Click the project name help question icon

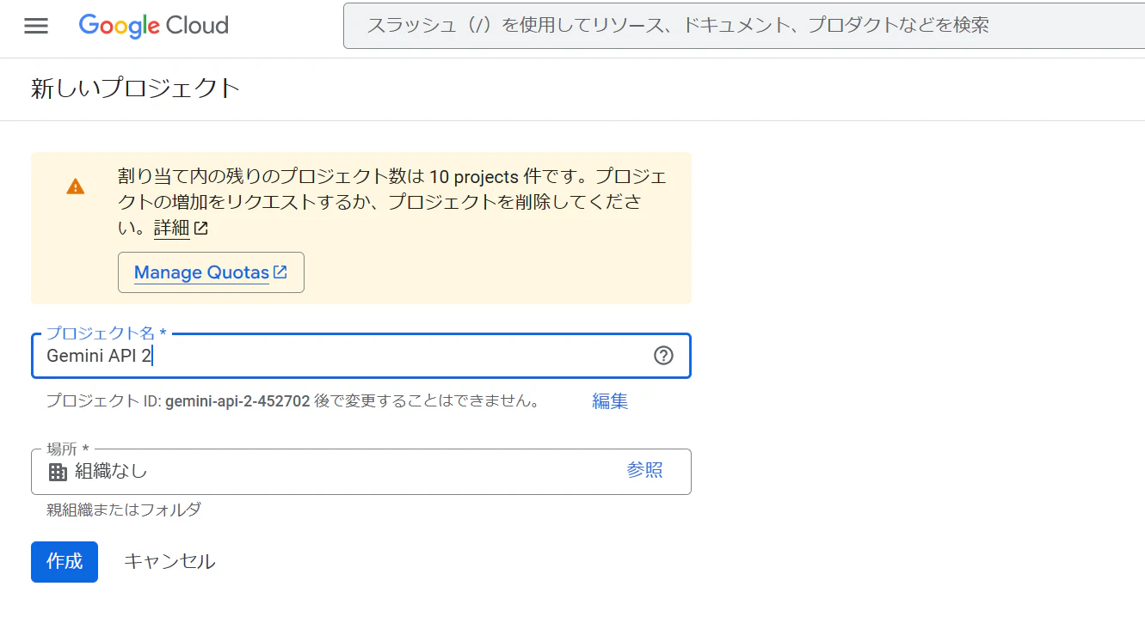pos(663,356)
